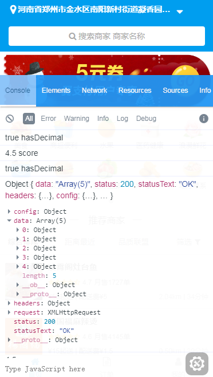Open the Sources tab
The width and height of the screenshot is (213, 377).
[175, 91]
